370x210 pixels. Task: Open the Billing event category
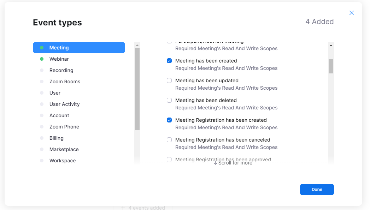(x=56, y=138)
